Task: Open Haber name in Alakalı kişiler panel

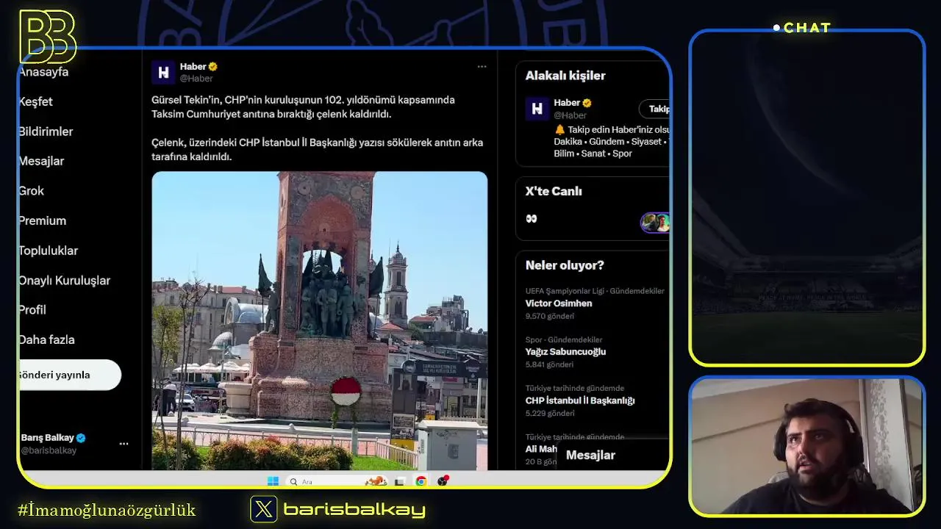Action: pos(567,103)
